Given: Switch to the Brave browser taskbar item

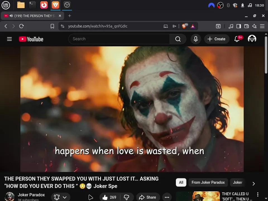Looking at the screenshot, I should (55, 5).
